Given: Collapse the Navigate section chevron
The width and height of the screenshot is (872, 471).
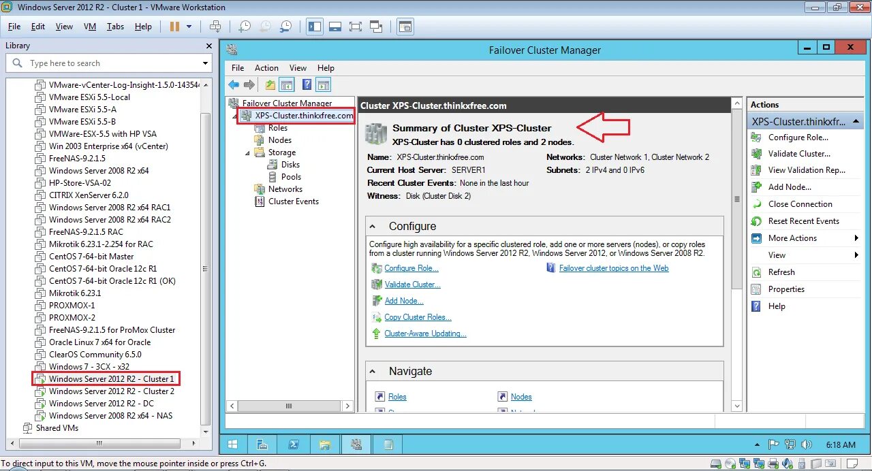Looking at the screenshot, I should (373, 372).
